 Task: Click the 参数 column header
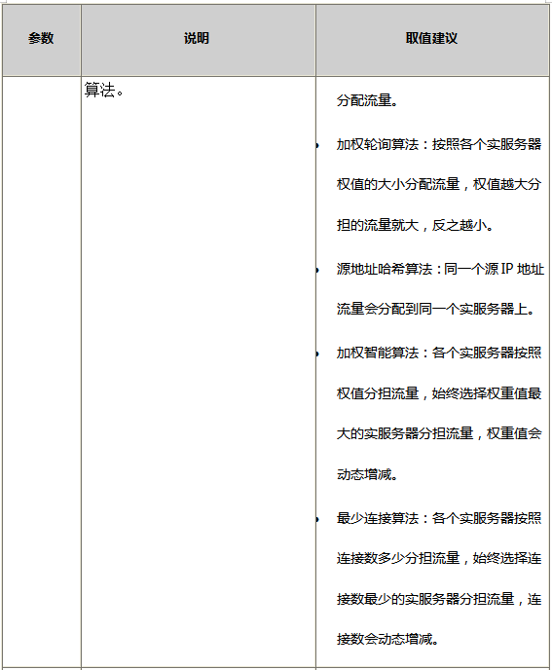tap(41, 38)
